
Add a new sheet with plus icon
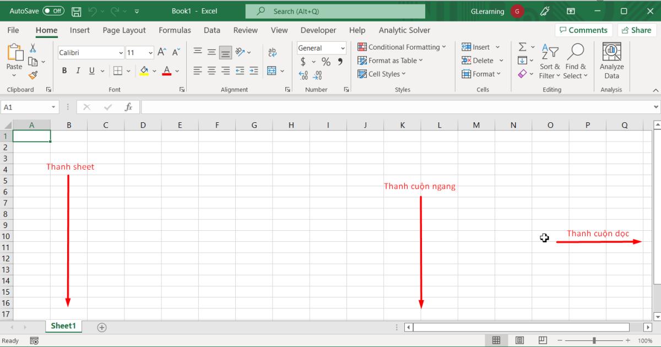click(102, 327)
